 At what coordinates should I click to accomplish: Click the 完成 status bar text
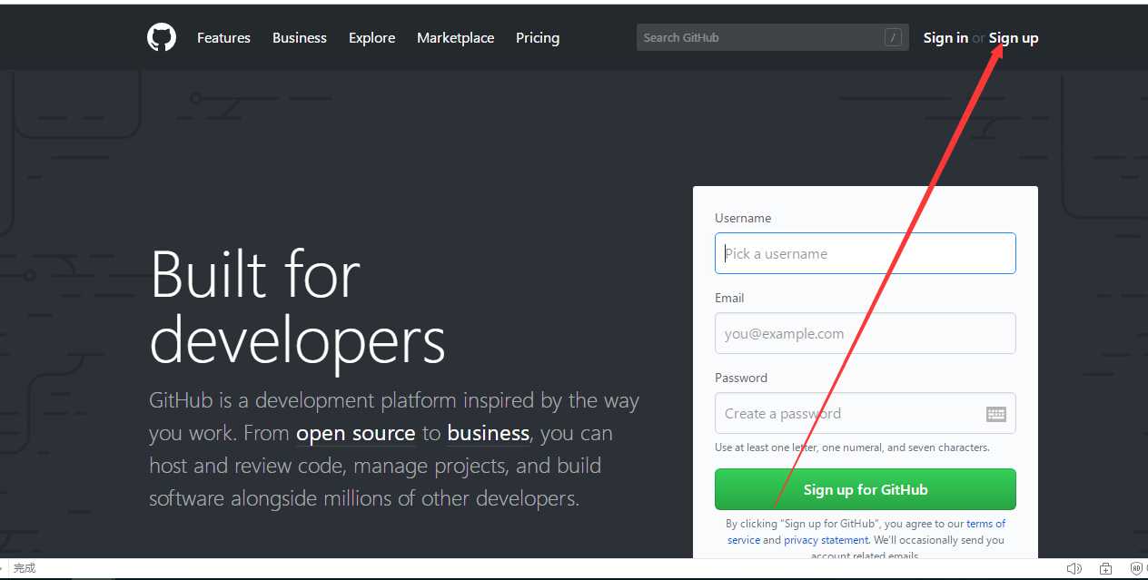[x=25, y=568]
